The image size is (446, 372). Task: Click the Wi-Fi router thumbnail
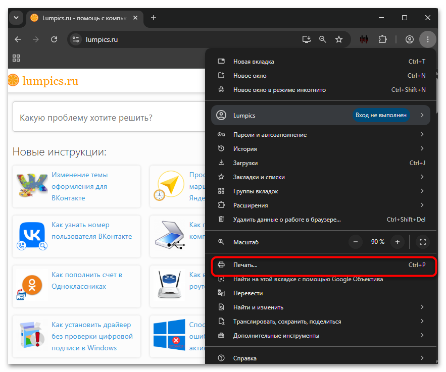(170, 284)
